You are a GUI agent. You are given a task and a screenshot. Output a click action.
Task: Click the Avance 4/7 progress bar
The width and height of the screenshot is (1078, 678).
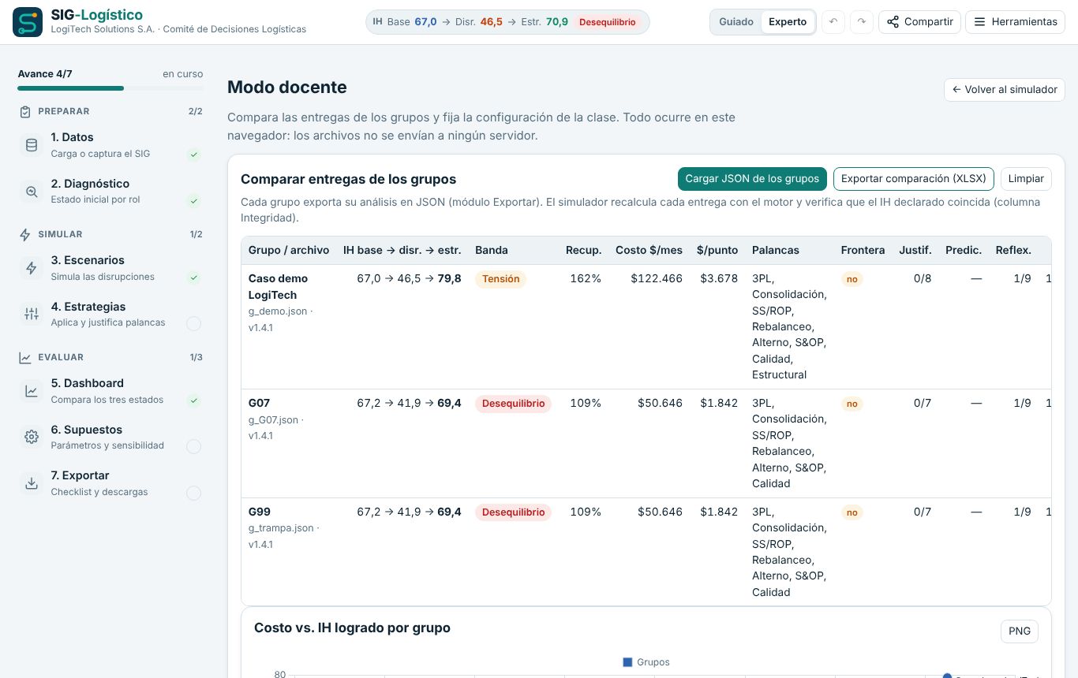point(110,88)
